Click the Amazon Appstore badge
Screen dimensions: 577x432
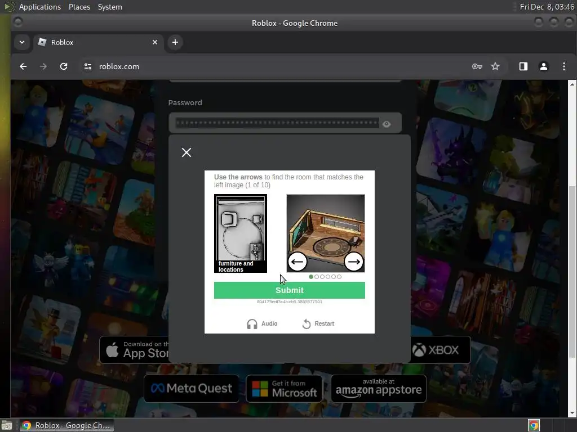379,389
